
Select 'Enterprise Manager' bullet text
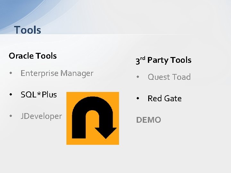pyautogui.click(x=57, y=73)
